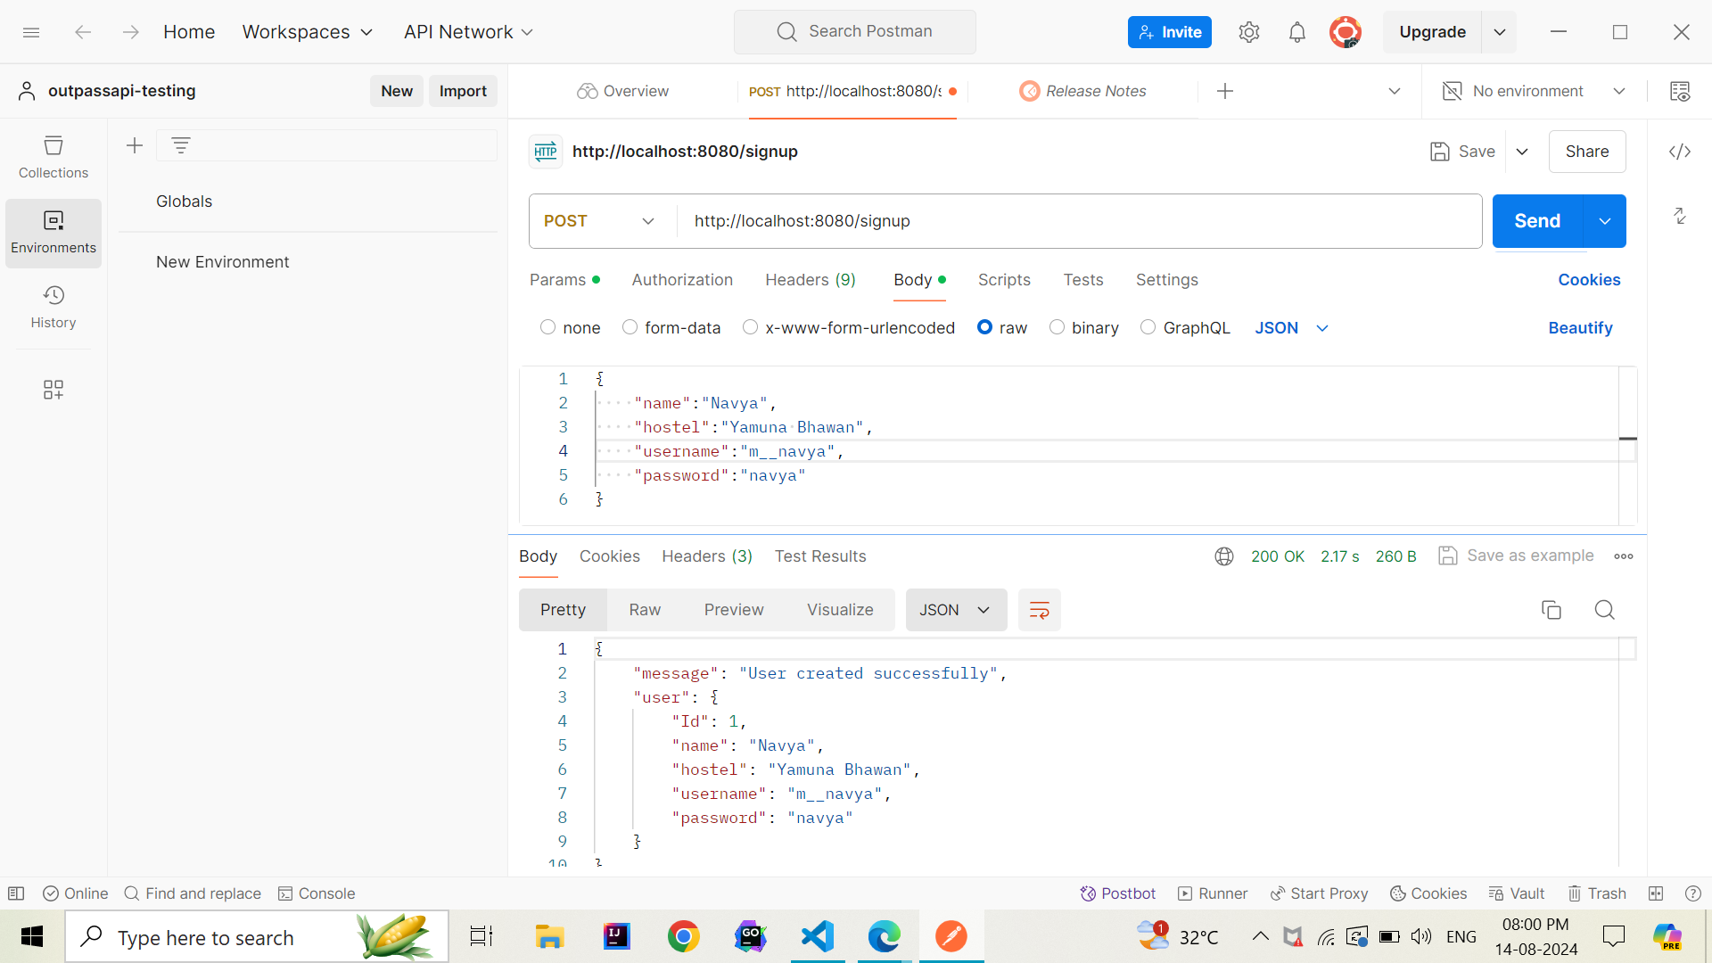Select the none body option
Image resolution: width=1712 pixels, height=963 pixels.
click(x=548, y=327)
